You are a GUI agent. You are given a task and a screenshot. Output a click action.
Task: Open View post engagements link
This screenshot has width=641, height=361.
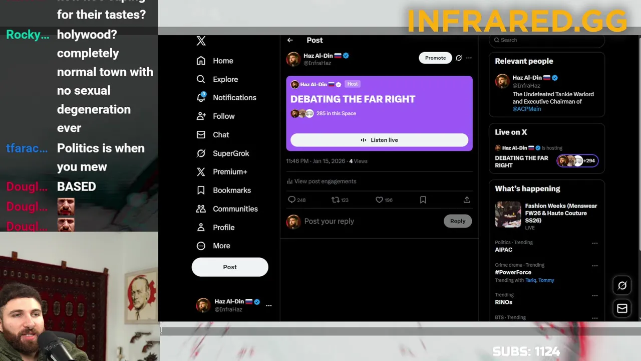(325, 182)
